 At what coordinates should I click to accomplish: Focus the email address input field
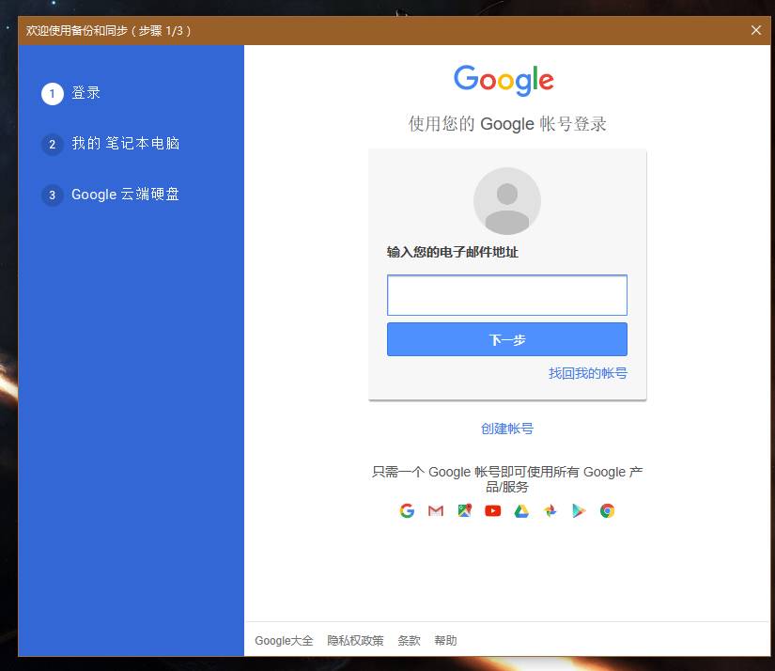(x=507, y=295)
